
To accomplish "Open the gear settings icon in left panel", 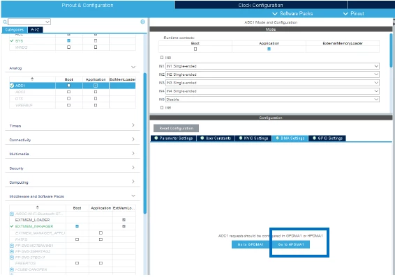I will (x=142, y=22).
